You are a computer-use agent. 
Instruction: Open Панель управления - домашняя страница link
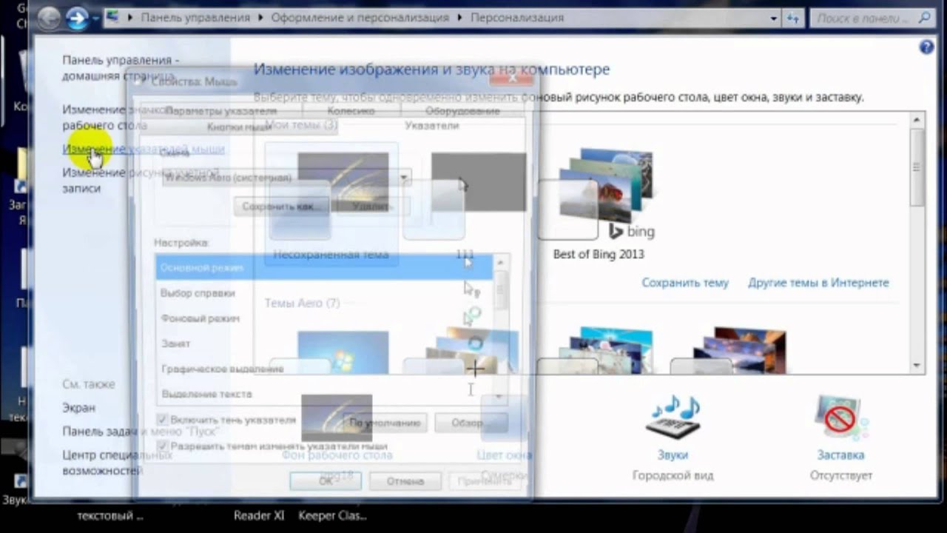coord(121,67)
